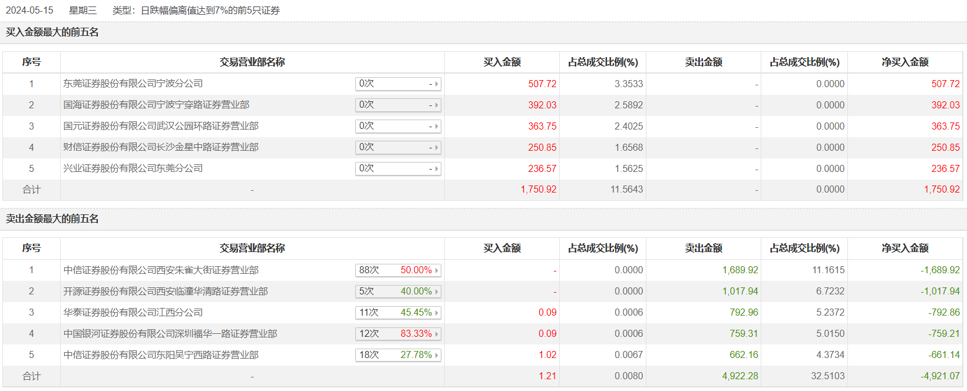The image size is (967, 391).
Task: Open 中信证券西安朱雀大街营业部 link
Action: (161, 270)
